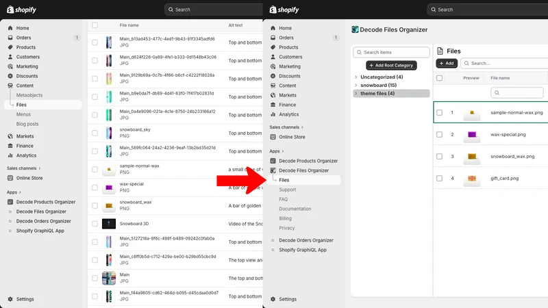Click Search items field in category panel
Screen dimensions: 548x308
(x=391, y=52)
